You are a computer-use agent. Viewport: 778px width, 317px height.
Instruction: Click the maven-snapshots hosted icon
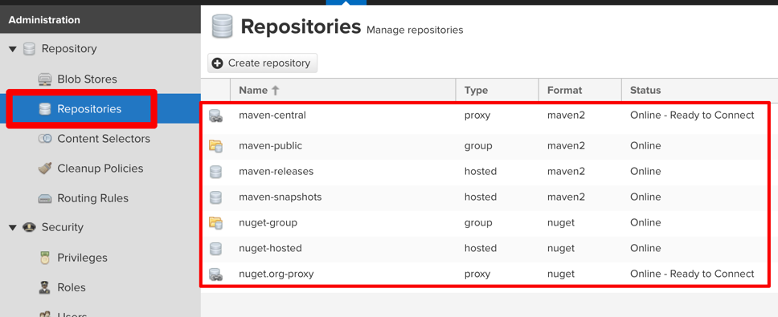215,197
